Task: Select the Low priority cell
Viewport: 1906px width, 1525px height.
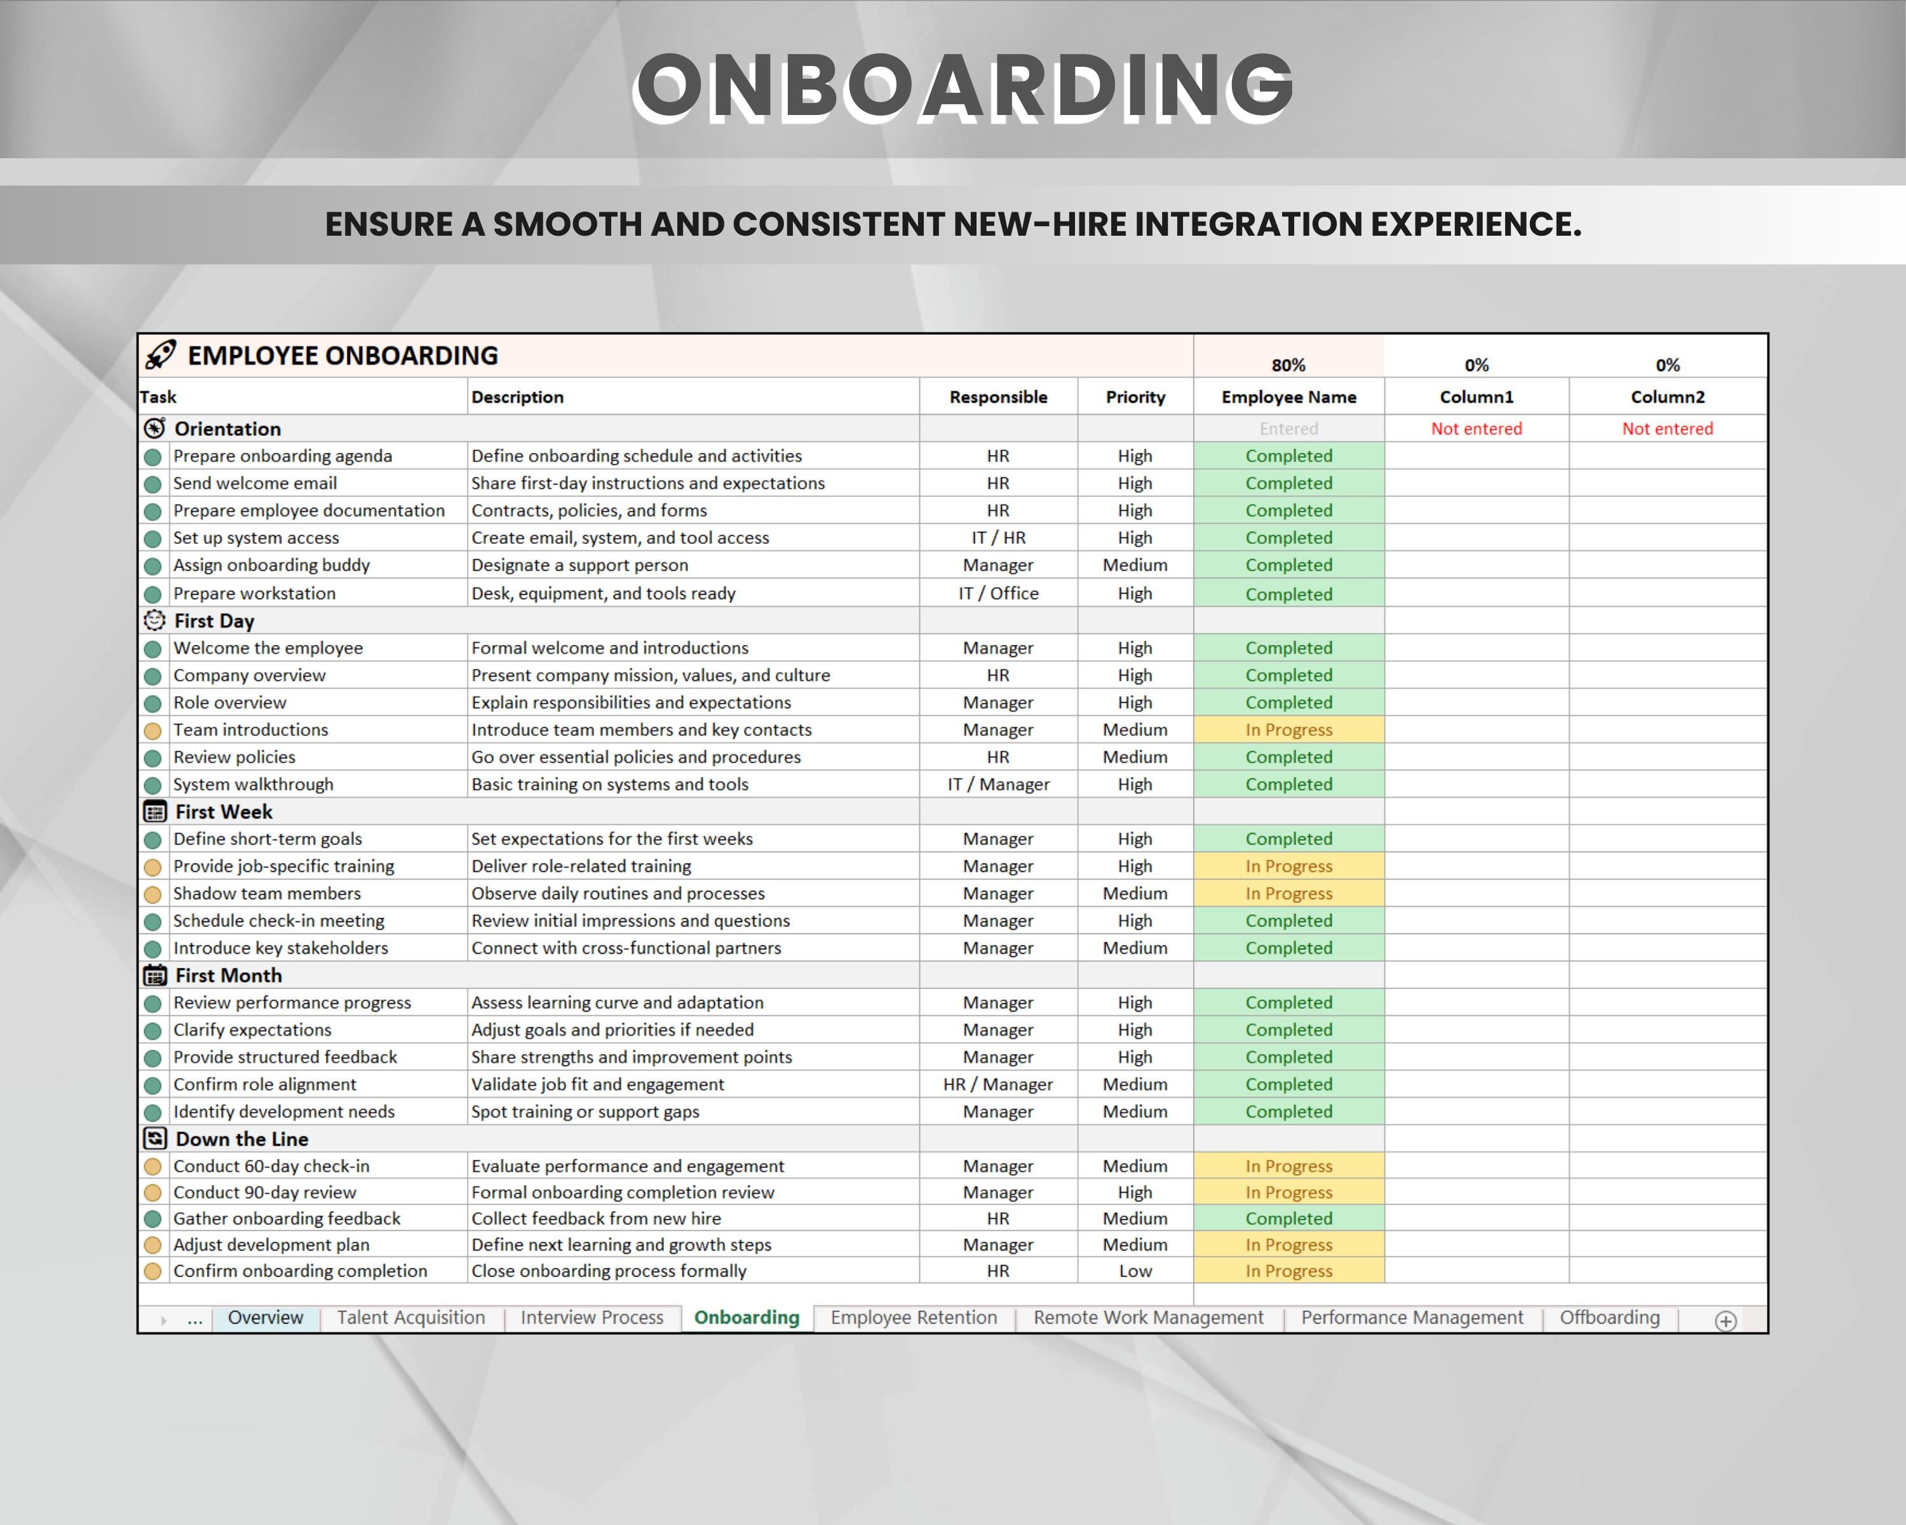Action: [1135, 1270]
